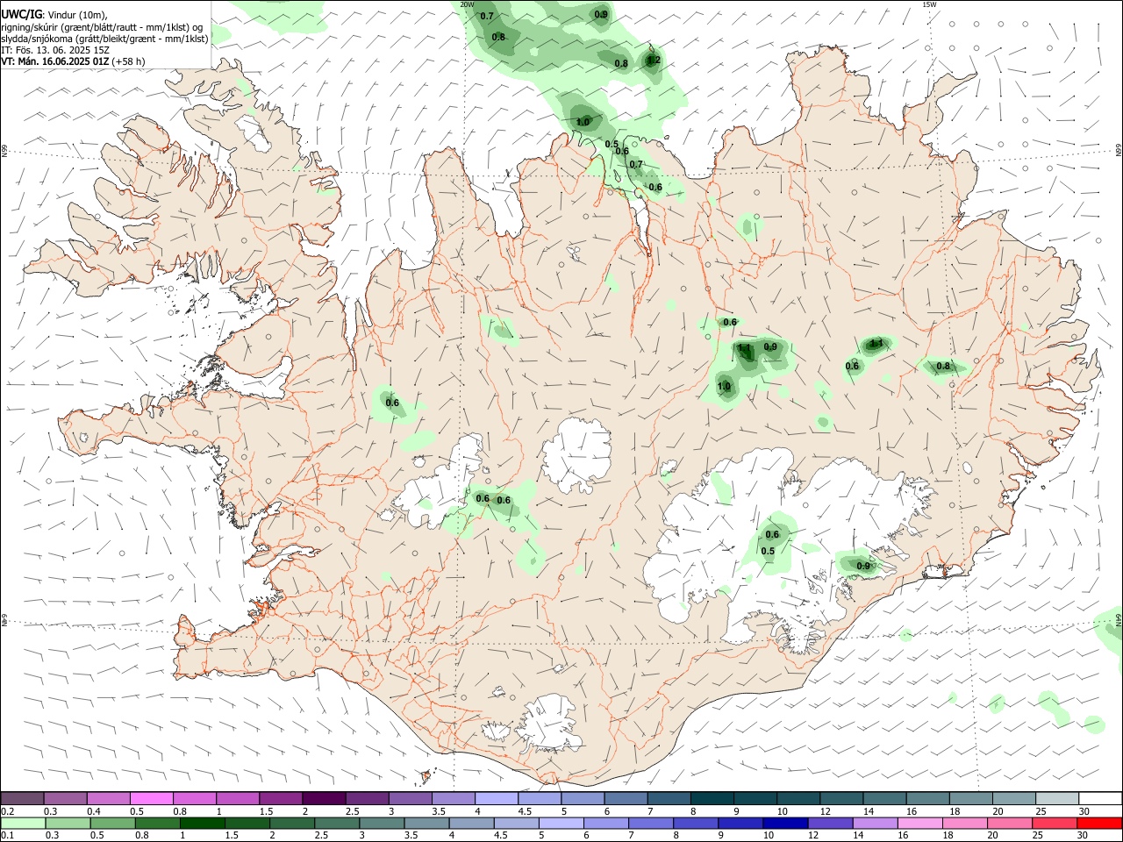Click the '20W' longitude label
The height and width of the screenshot is (842, 1123).
coord(468,4)
